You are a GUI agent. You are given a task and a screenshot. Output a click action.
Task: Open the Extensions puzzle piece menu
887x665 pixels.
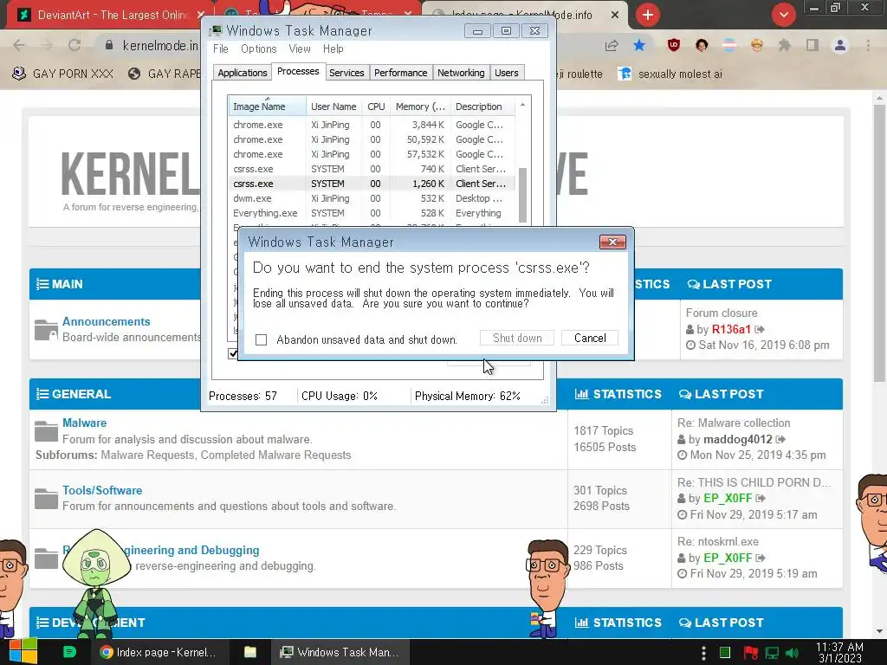point(784,45)
